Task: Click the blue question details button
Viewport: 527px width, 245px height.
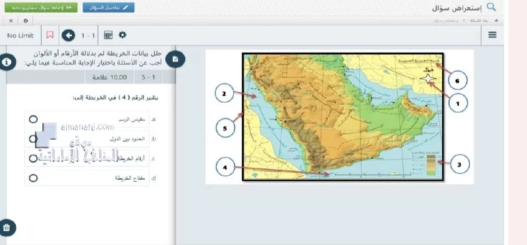Action: pos(109,7)
